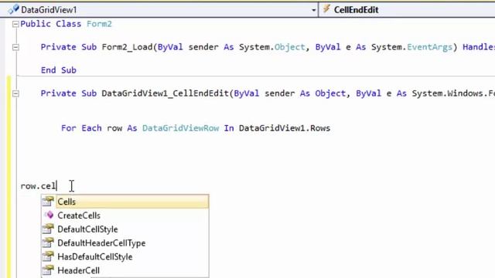This screenshot has height=278, width=495.
Task: Click Form2_Load in the code
Action: coord(127,47)
